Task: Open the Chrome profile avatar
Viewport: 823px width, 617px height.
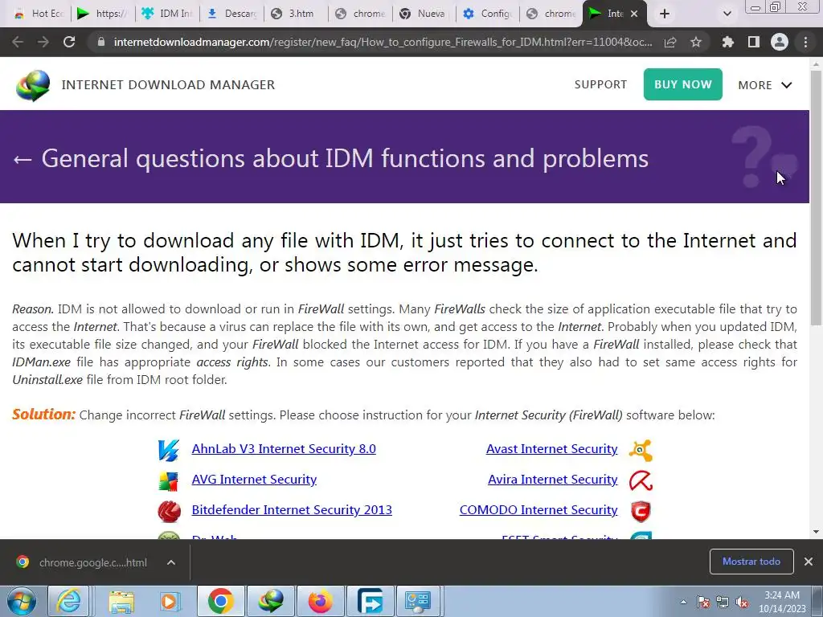Action: click(x=780, y=42)
